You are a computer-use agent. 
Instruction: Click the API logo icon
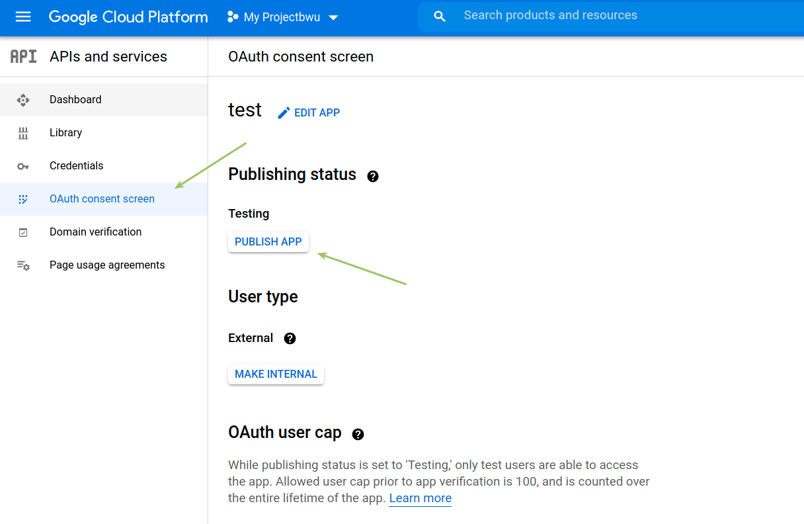(24, 57)
